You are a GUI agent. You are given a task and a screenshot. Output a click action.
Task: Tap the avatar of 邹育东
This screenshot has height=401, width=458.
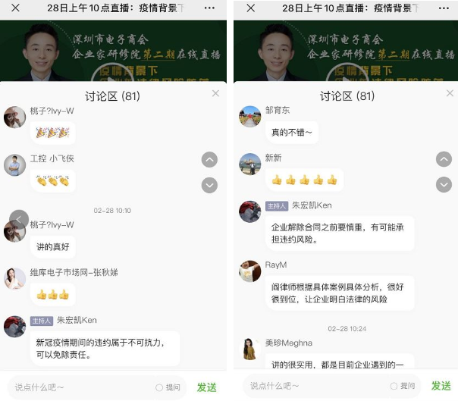(x=249, y=117)
